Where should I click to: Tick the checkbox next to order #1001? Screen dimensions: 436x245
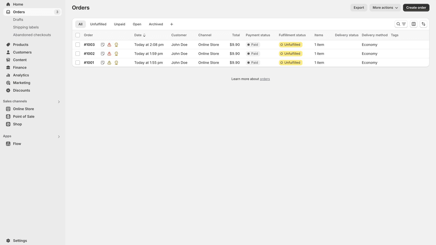click(x=78, y=63)
